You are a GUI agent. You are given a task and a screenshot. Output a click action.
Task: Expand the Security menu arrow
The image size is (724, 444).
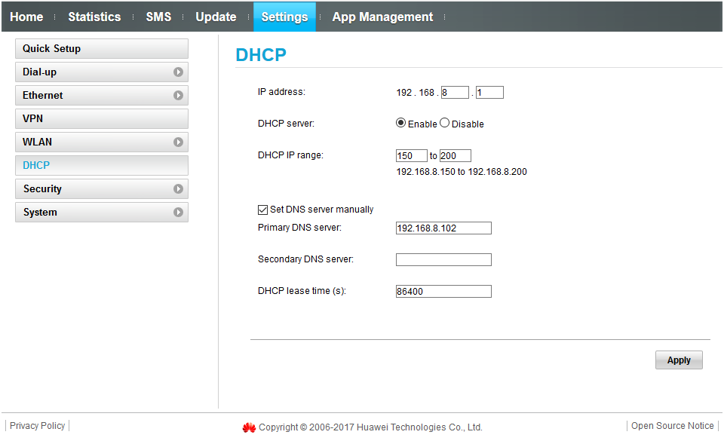click(x=178, y=188)
